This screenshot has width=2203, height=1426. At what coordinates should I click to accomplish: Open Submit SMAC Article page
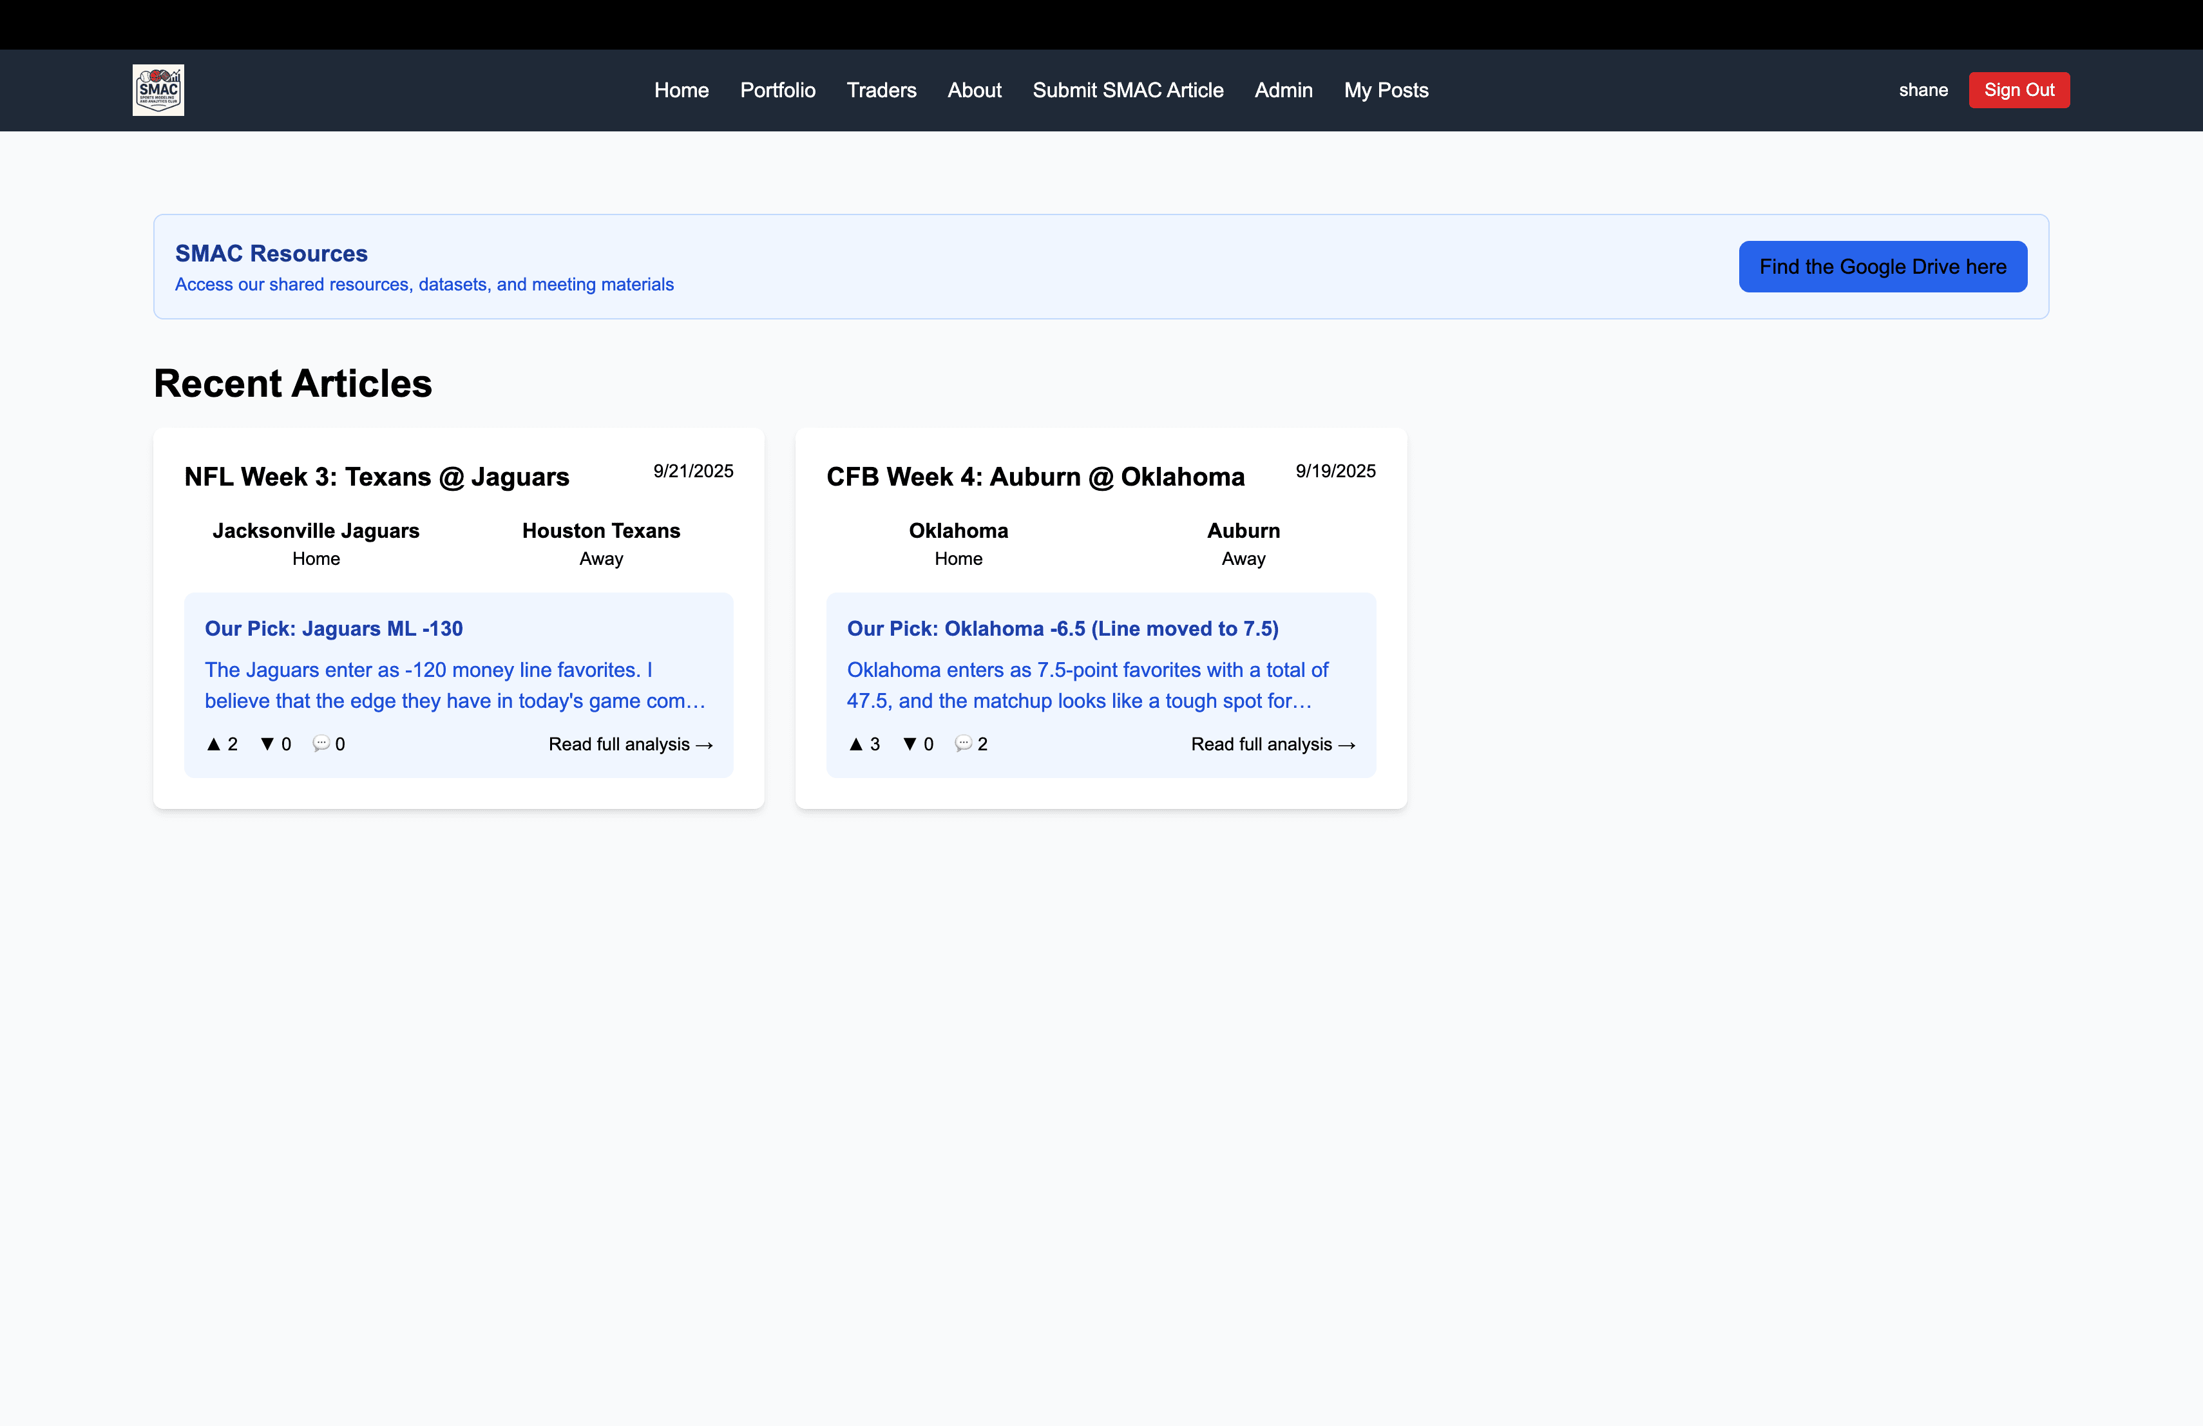point(1127,90)
